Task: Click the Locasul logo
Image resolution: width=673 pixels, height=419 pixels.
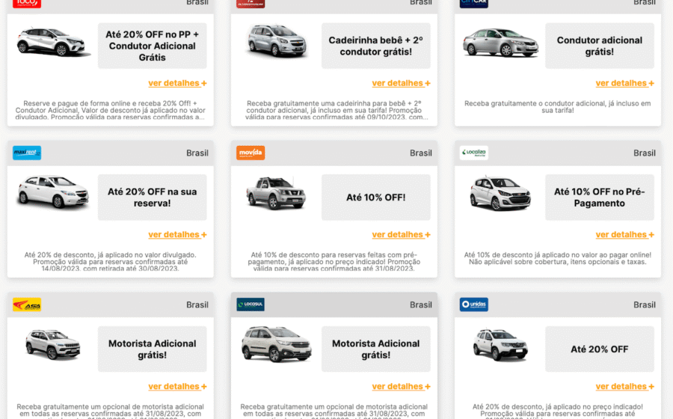Action: click(x=251, y=305)
